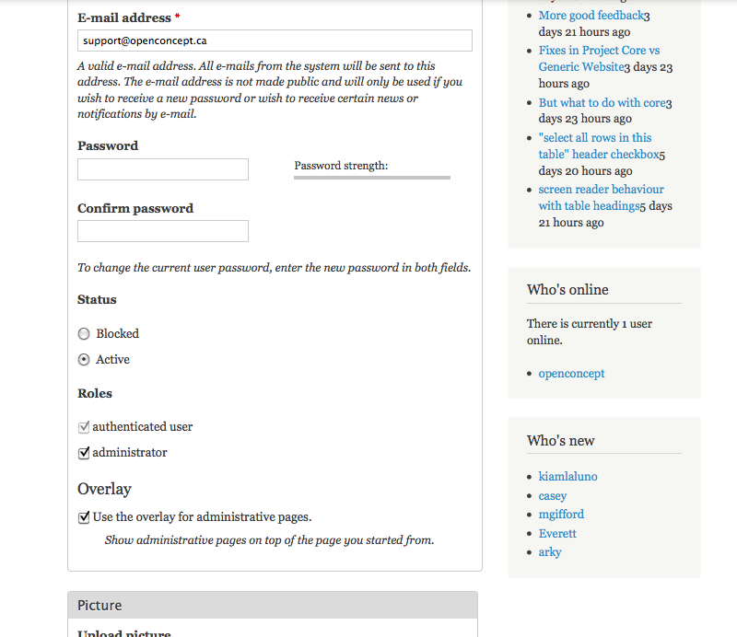Select the Active status radio button
The height and width of the screenshot is (637, 737).
(84, 360)
